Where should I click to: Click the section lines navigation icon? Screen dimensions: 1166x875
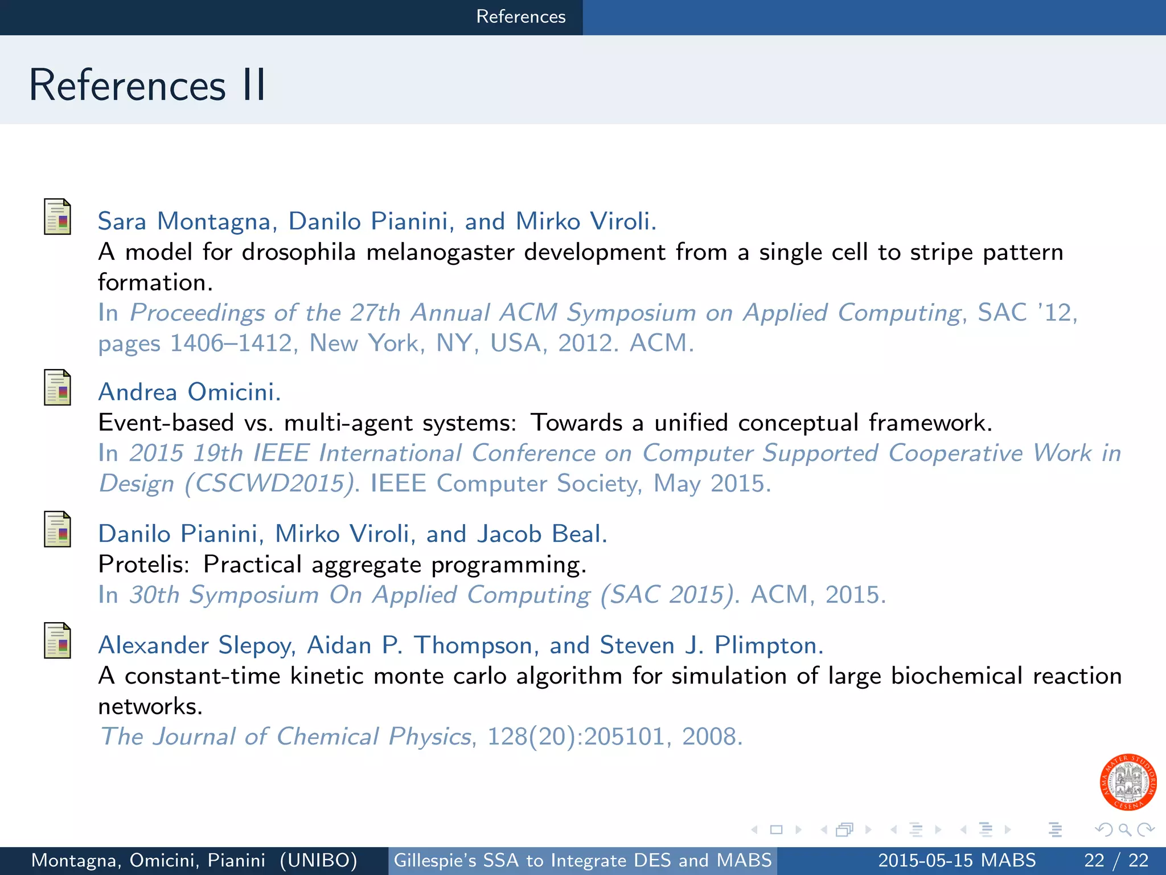click(986, 830)
